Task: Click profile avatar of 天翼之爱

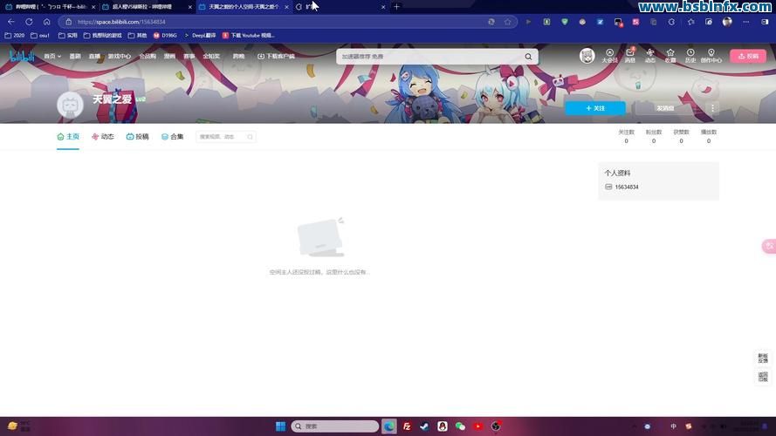Action: point(70,105)
